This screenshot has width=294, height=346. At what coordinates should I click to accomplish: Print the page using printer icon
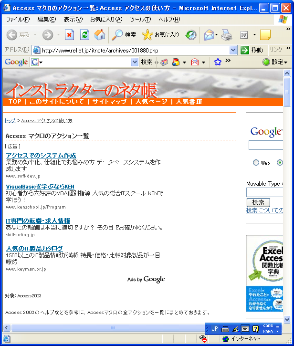pos(227,35)
